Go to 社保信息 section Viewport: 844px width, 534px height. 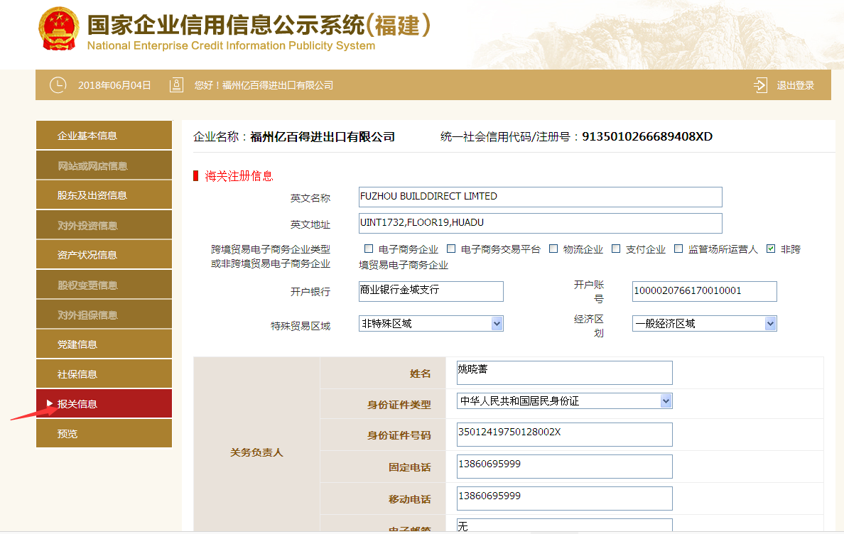coord(104,374)
